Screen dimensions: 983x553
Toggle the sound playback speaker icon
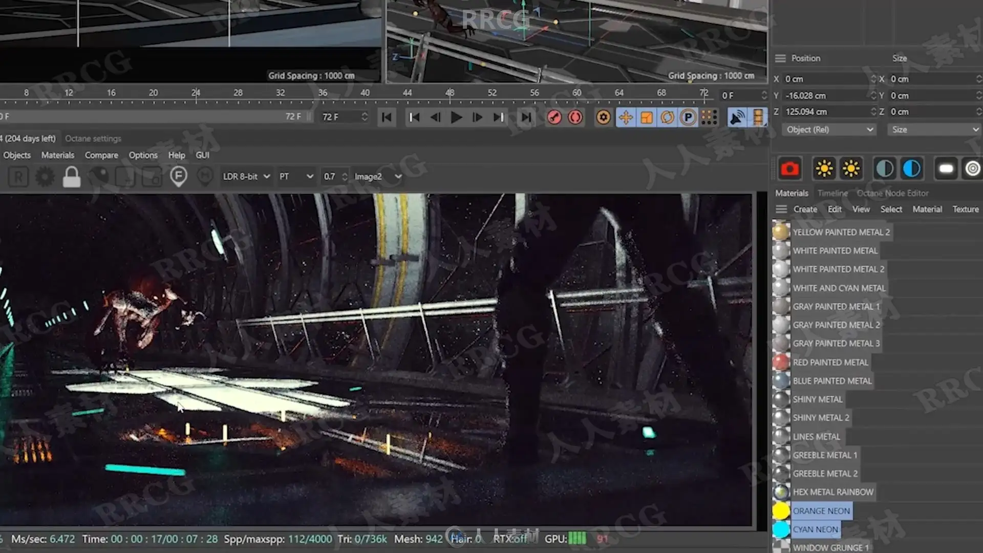pyautogui.click(x=737, y=117)
